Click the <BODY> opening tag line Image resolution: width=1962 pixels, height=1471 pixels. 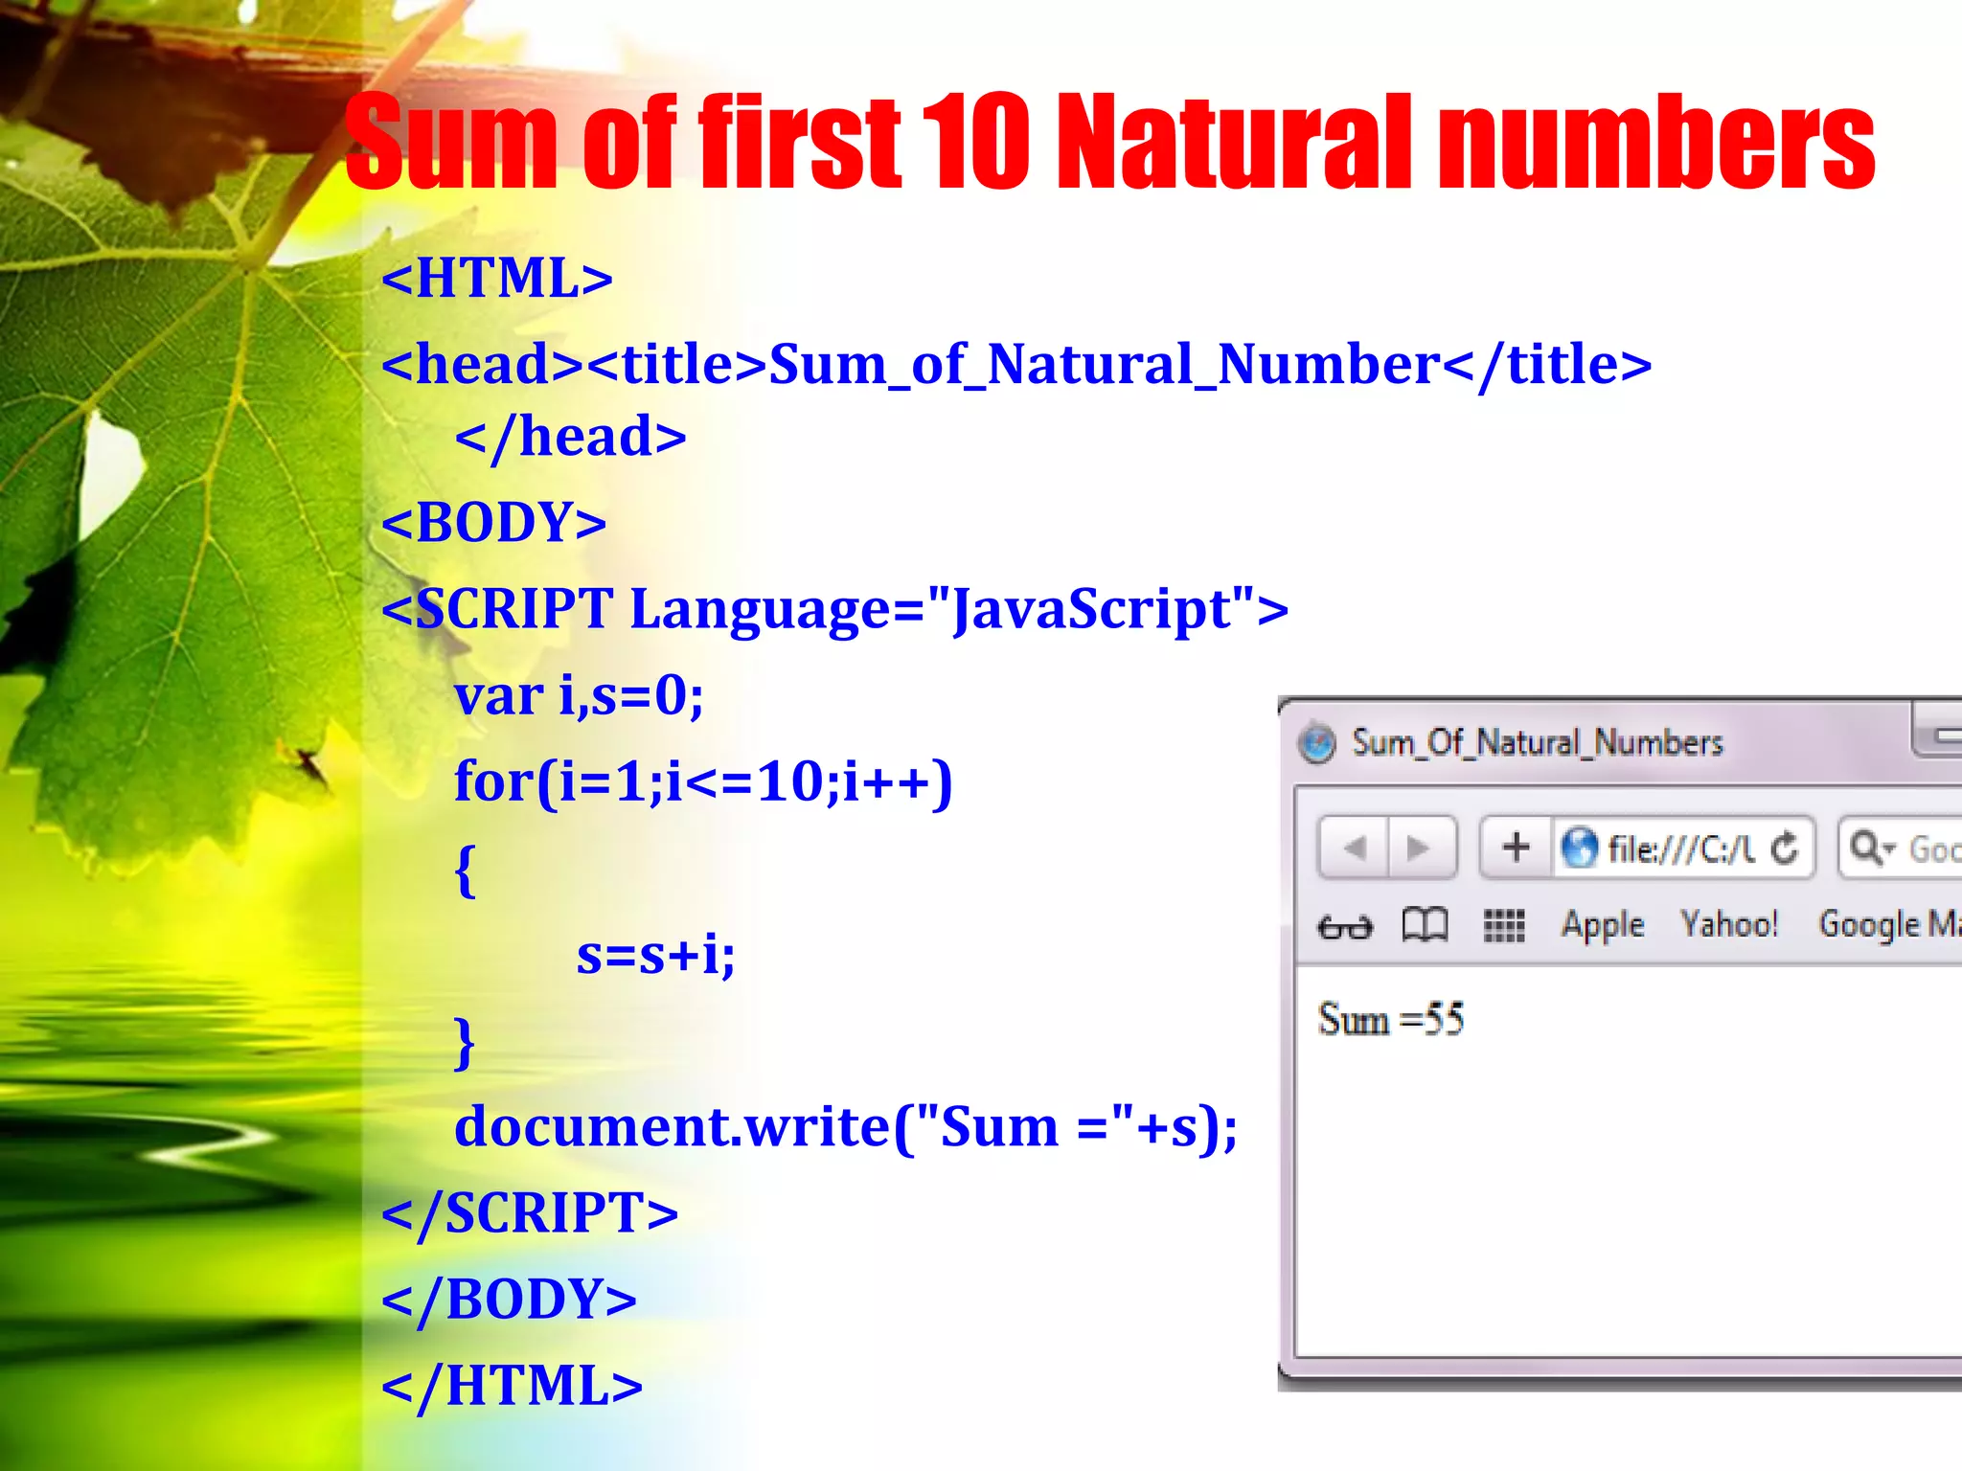click(x=493, y=522)
